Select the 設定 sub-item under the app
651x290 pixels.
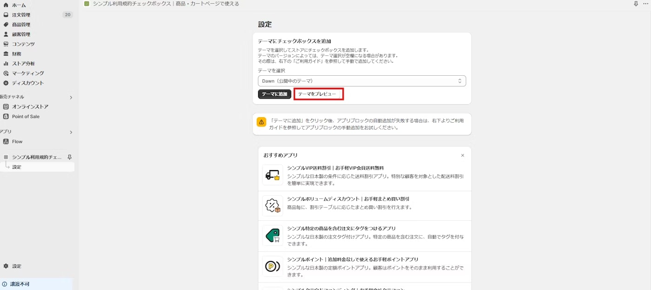tap(17, 166)
